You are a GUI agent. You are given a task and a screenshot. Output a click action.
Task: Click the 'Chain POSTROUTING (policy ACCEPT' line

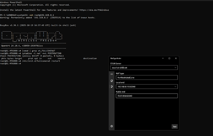pos(32,56)
